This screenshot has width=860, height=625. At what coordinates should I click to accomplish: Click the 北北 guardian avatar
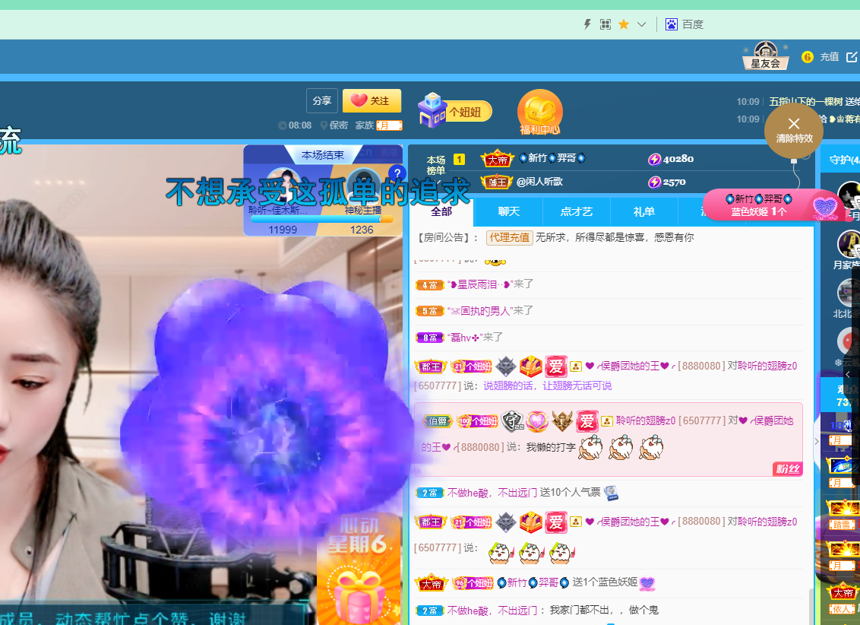849,293
